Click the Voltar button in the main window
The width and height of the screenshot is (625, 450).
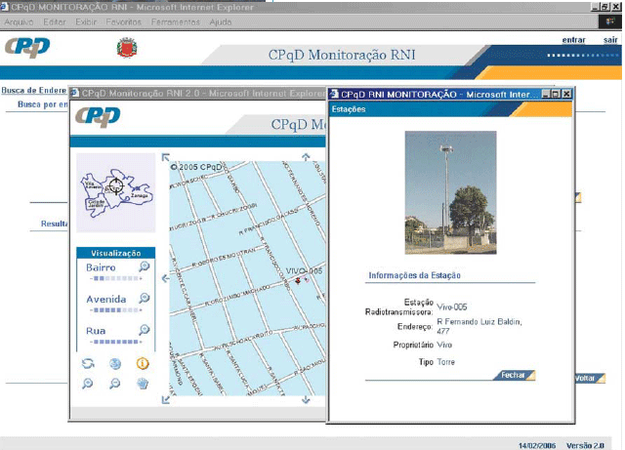point(590,379)
